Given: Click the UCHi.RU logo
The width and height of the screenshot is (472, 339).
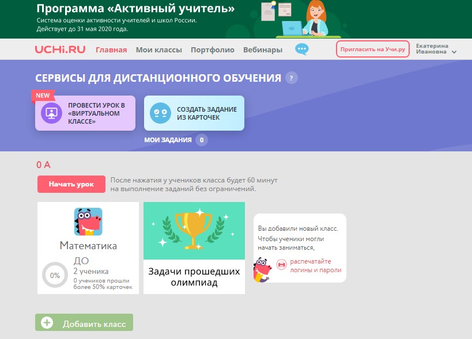Looking at the screenshot, I should click(x=60, y=49).
